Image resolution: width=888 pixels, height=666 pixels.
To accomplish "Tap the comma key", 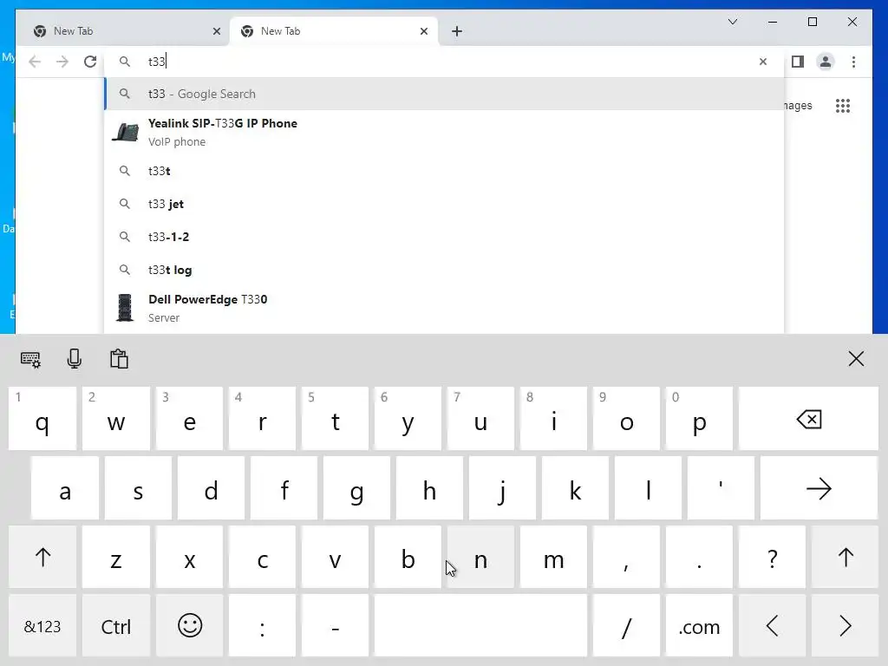I will (x=626, y=558).
